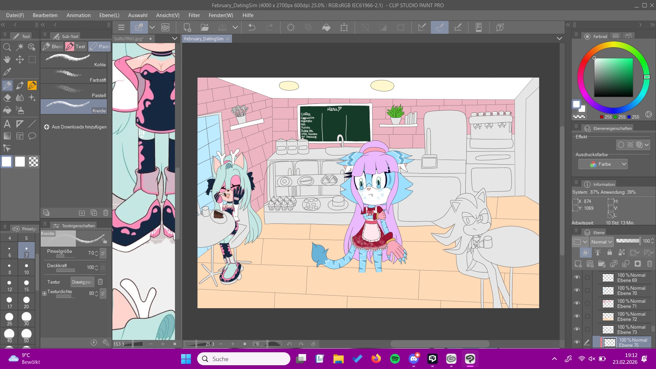Click the Undo arrow in command bar

[252, 27]
